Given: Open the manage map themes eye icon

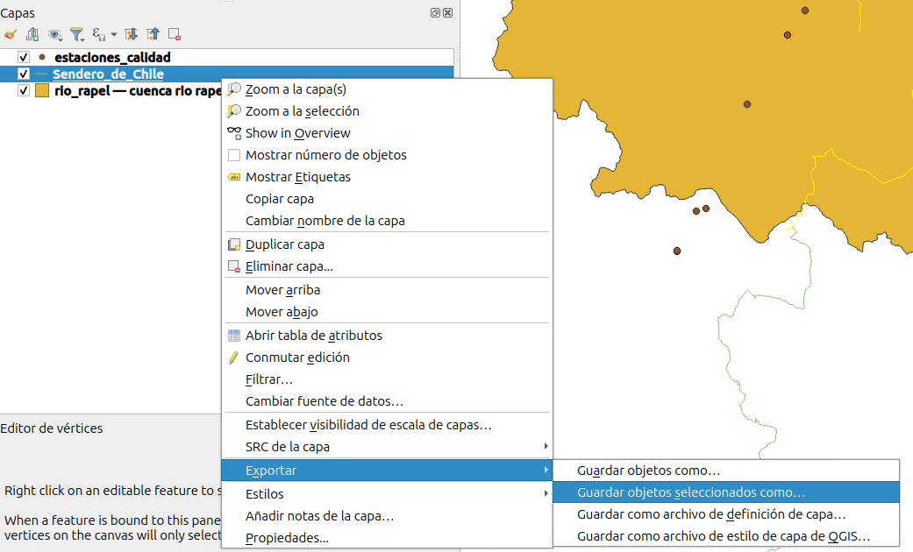Looking at the screenshot, I should click(x=55, y=34).
